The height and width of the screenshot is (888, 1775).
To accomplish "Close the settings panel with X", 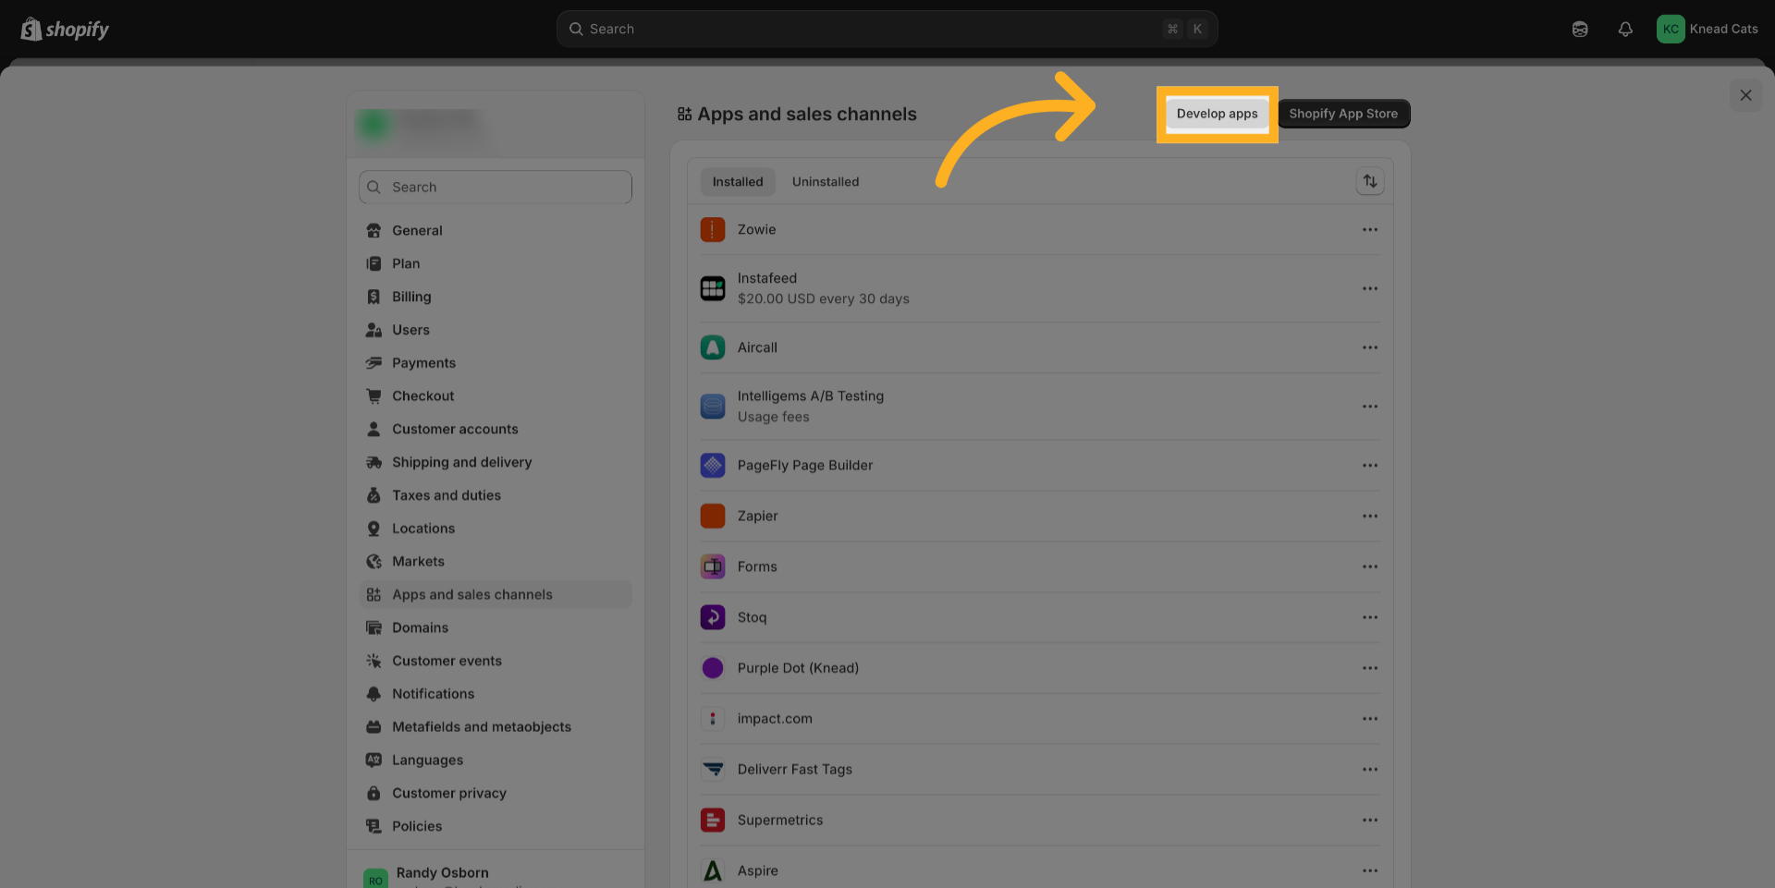I will [1745, 95].
